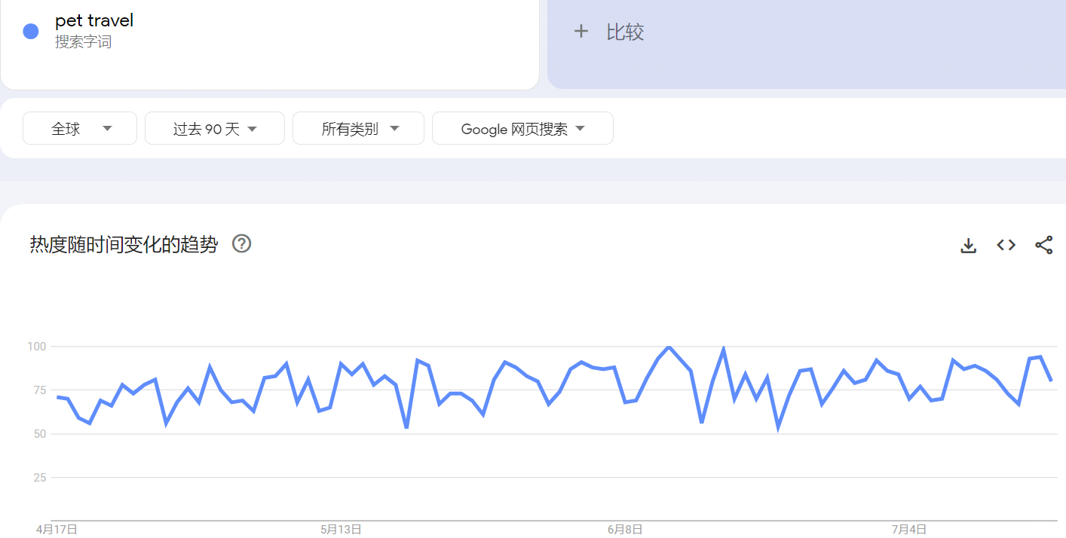Open the Google 网页搜索 search type dropdown
Image resolution: width=1066 pixels, height=538 pixels.
point(522,128)
